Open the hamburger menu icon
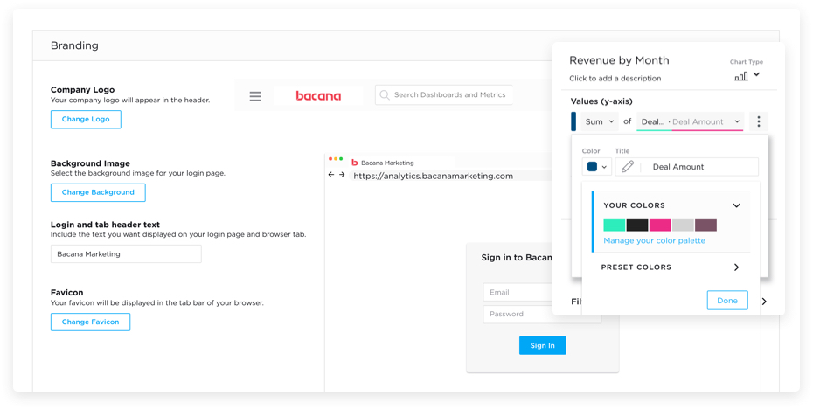Viewport: 813px width, 409px height. pos(255,96)
